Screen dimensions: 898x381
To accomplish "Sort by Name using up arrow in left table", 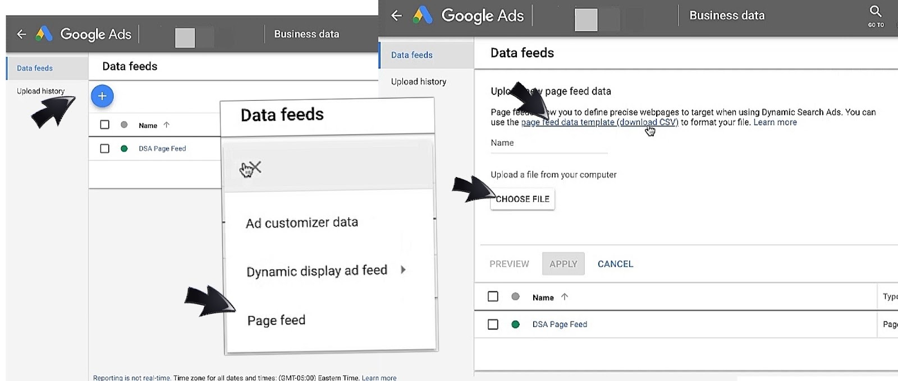I will point(166,125).
